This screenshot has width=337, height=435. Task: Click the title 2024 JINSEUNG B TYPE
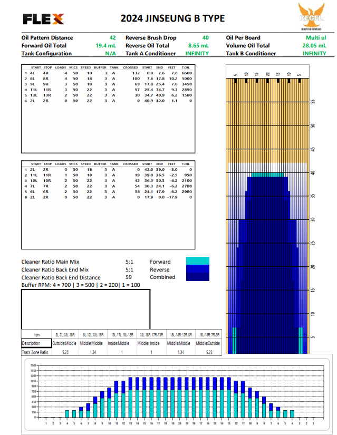tap(172, 18)
